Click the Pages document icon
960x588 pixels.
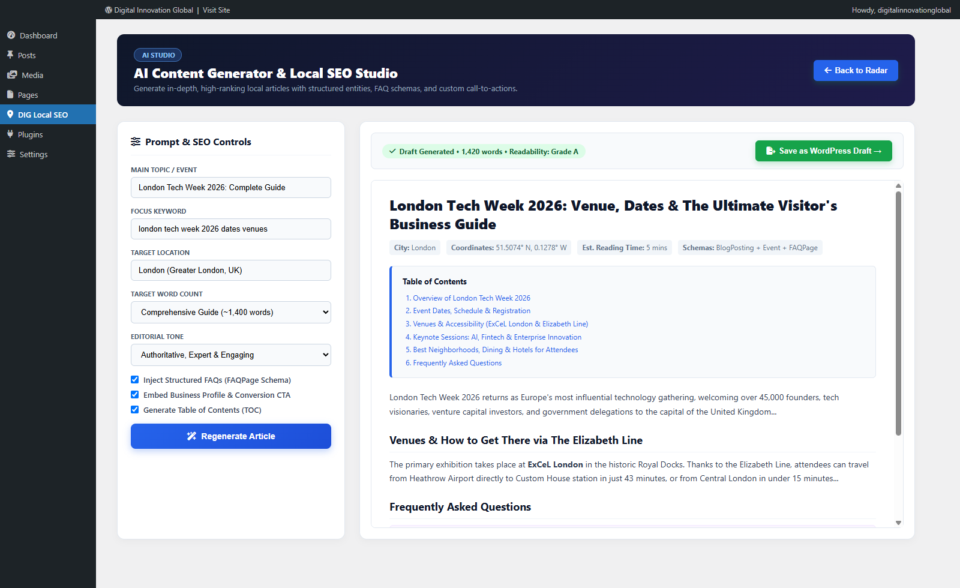point(10,95)
